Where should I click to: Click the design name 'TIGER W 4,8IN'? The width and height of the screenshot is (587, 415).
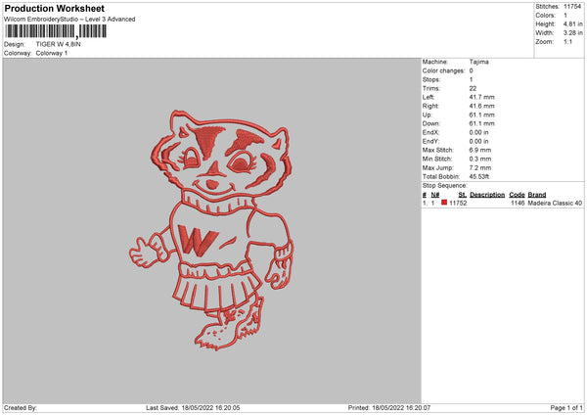tap(58, 44)
